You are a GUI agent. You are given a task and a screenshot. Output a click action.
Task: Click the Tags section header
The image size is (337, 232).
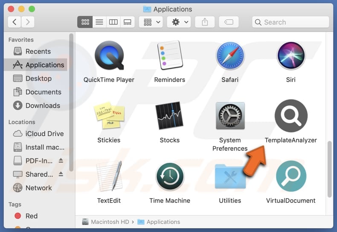[x=15, y=204]
